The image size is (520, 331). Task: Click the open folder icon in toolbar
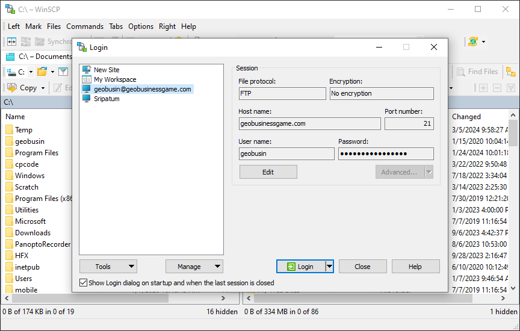(x=42, y=72)
